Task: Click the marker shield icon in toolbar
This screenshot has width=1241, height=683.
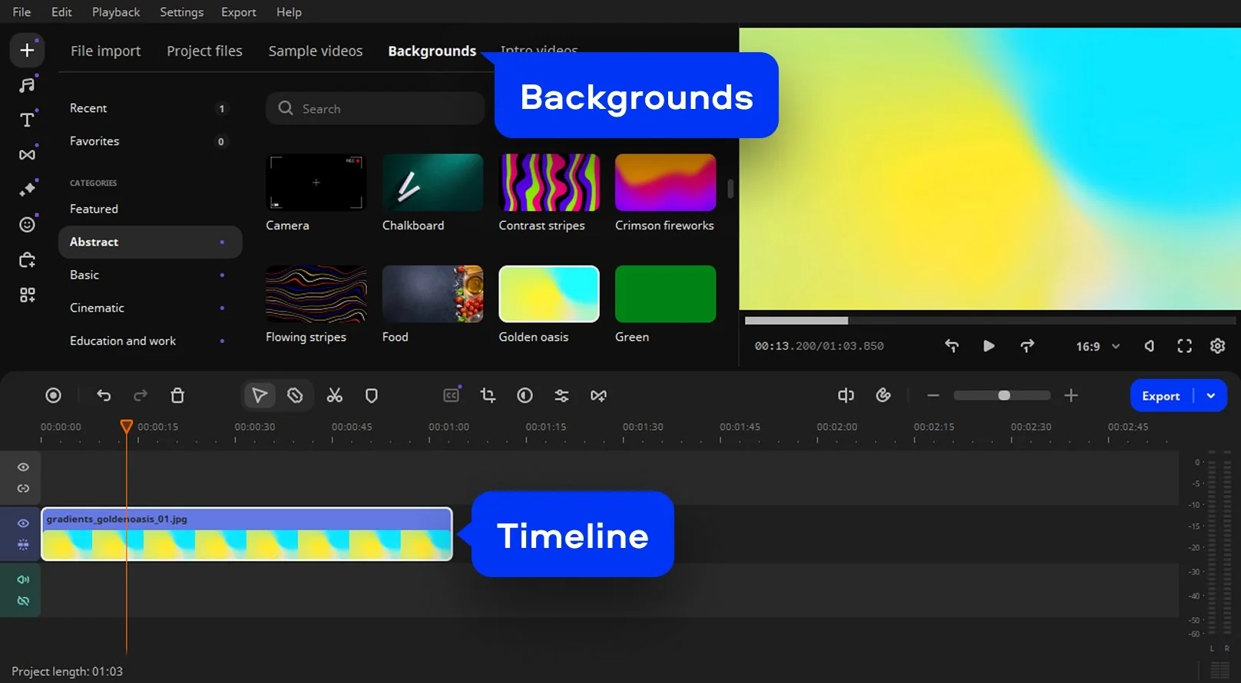Action: [371, 395]
